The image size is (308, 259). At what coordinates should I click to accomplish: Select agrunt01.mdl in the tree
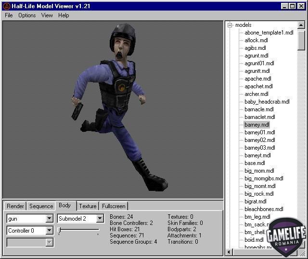pos(259,63)
